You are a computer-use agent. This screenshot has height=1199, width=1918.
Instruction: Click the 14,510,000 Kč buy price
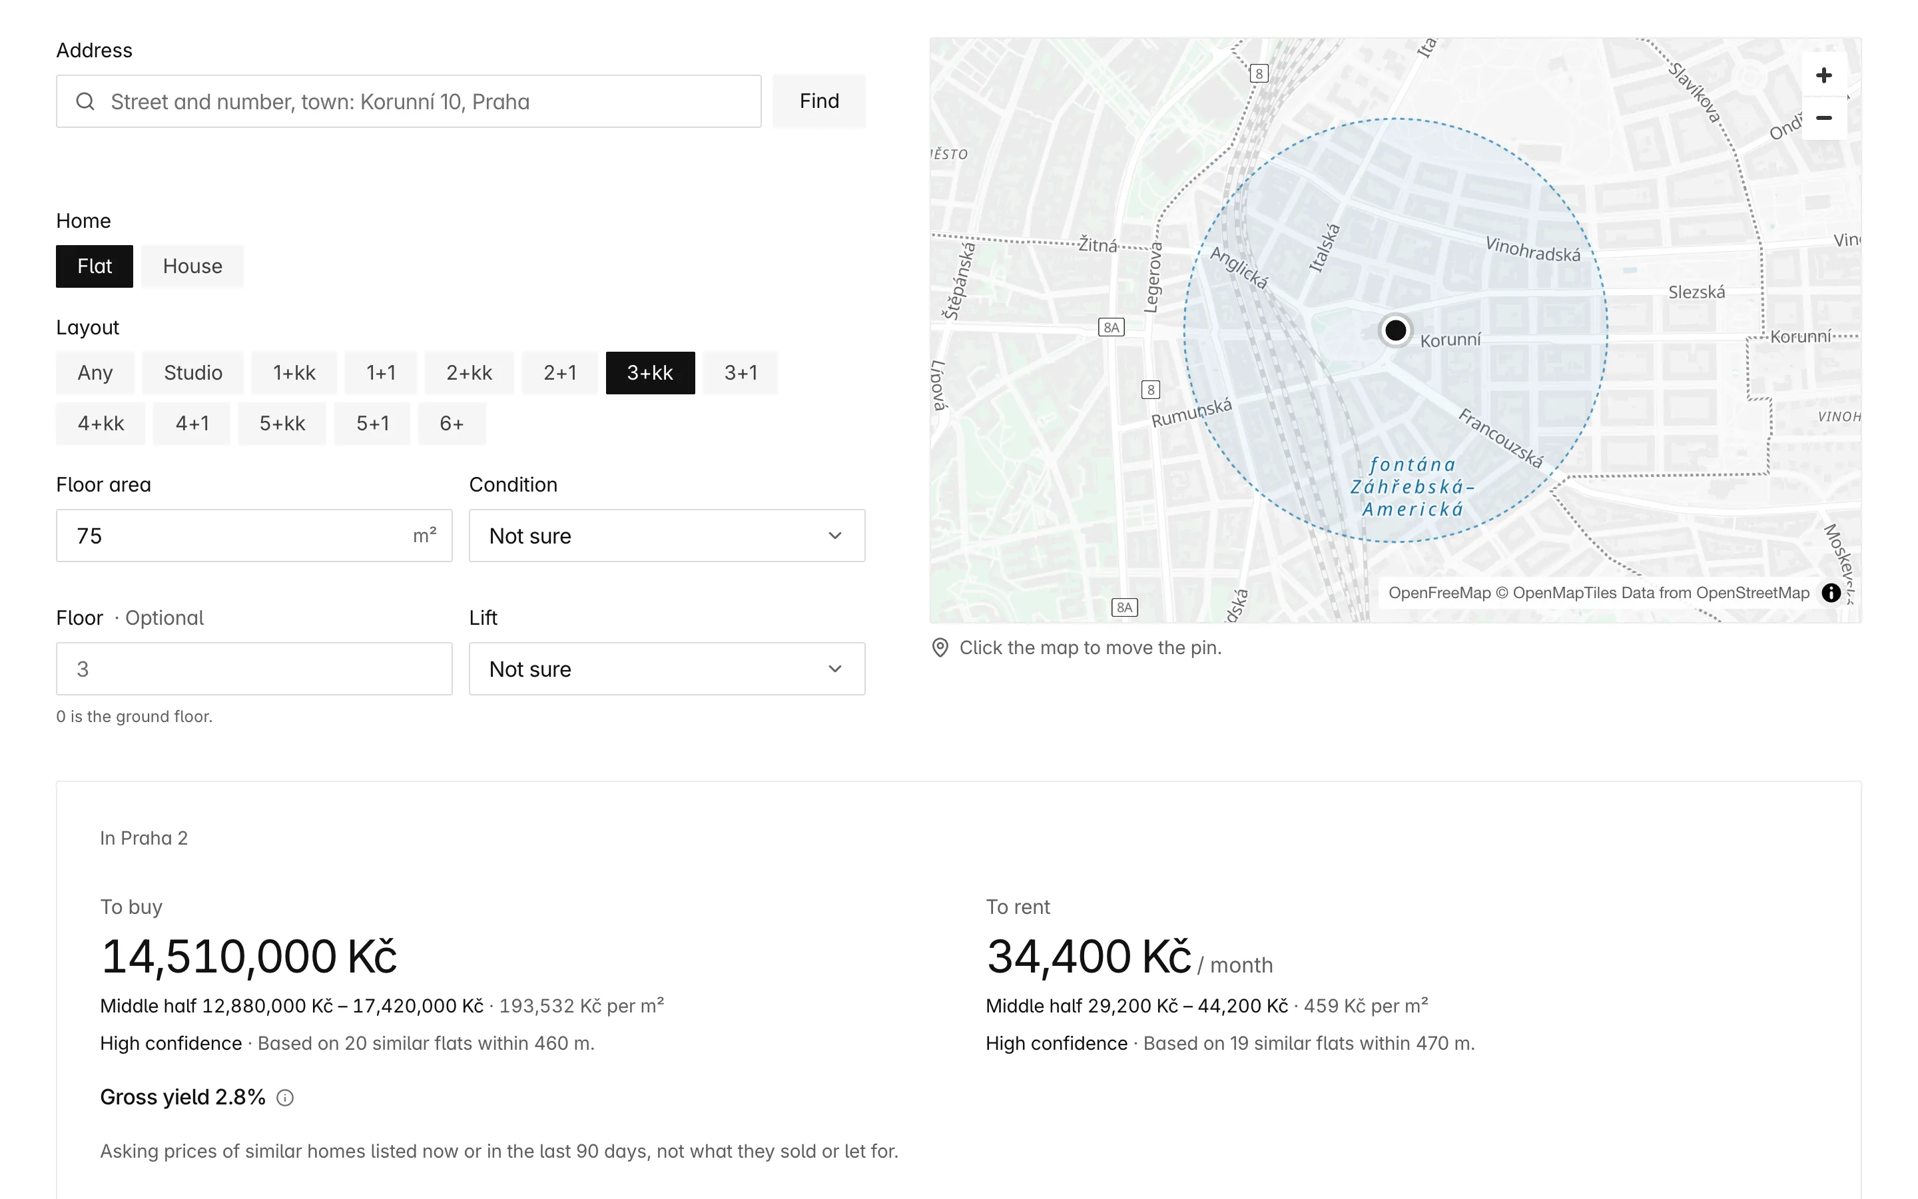pos(249,957)
